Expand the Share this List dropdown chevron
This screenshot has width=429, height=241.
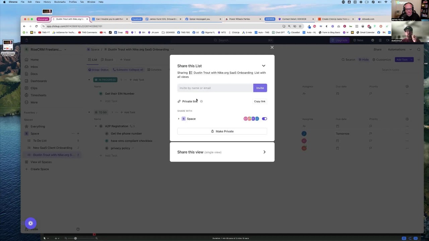(263, 66)
